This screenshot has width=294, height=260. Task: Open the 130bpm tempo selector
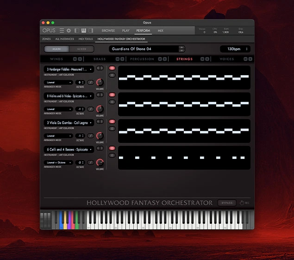(x=235, y=49)
